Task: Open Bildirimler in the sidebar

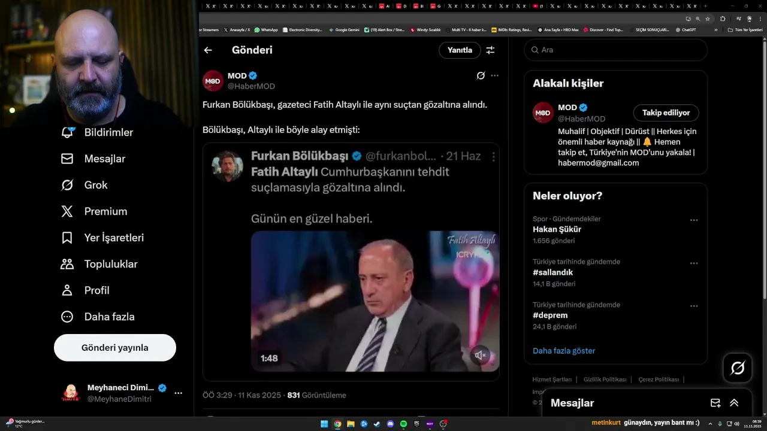Action: pos(96,132)
